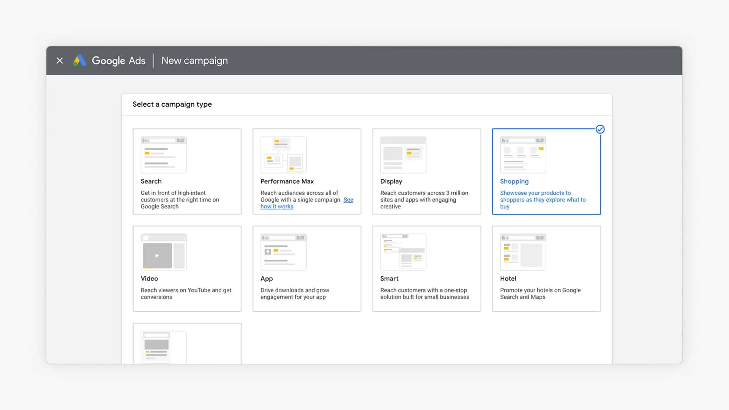
Task: Click the Smart campaign illustration icon
Action: 403,252
